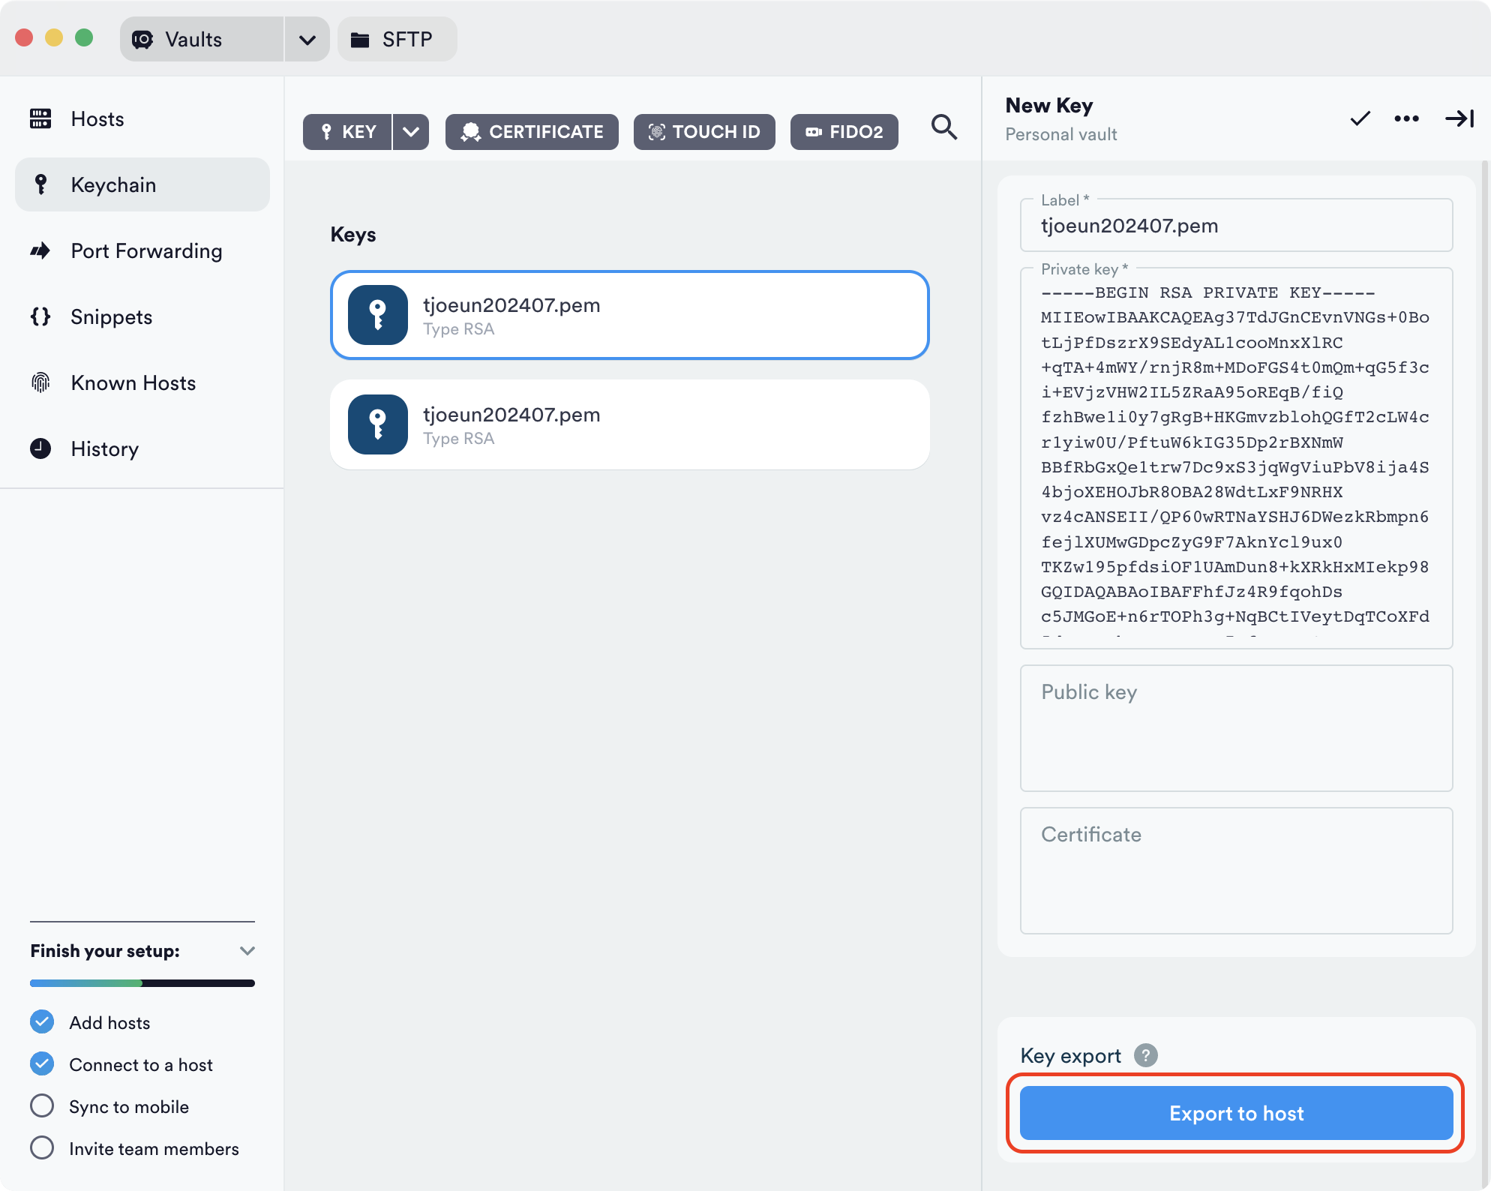Save key with checkmark icon
Viewport: 1491px width, 1191px height.
(x=1360, y=118)
